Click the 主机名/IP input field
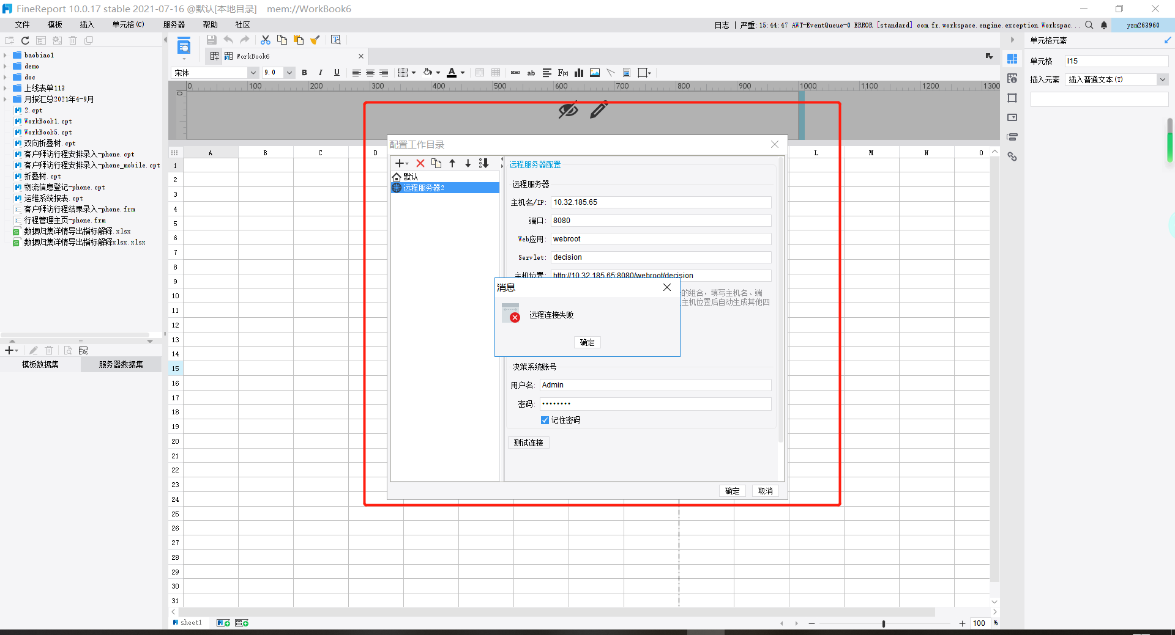The image size is (1175, 635). pos(661,202)
